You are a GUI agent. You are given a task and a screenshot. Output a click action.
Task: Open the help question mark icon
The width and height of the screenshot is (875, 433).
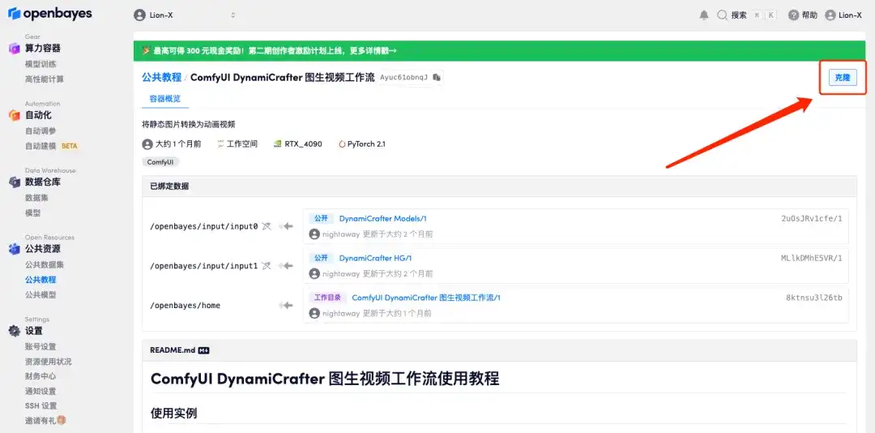click(x=793, y=15)
